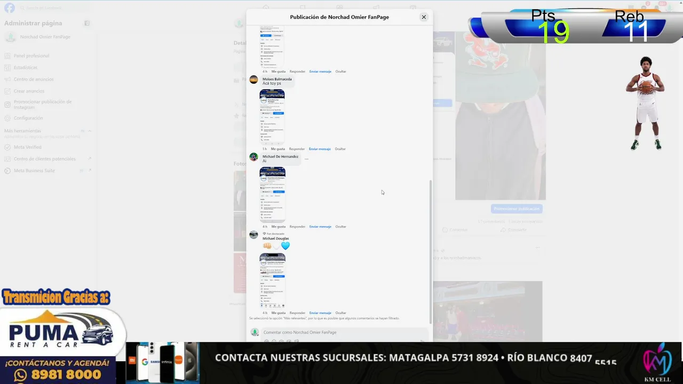
Task: Click the Meta Business Suite icon
Action: pos(7,171)
